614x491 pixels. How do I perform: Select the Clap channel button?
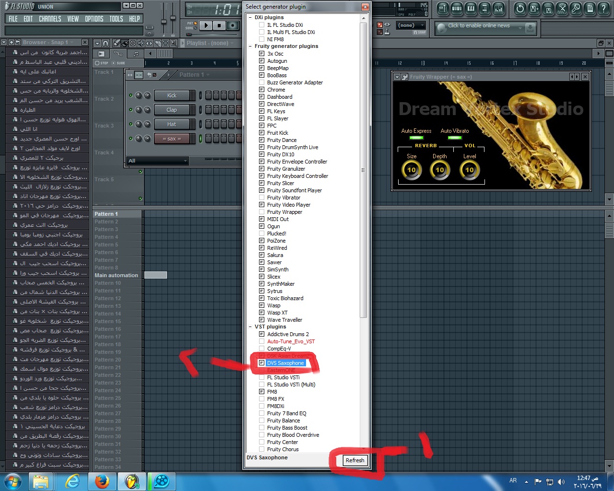172,110
